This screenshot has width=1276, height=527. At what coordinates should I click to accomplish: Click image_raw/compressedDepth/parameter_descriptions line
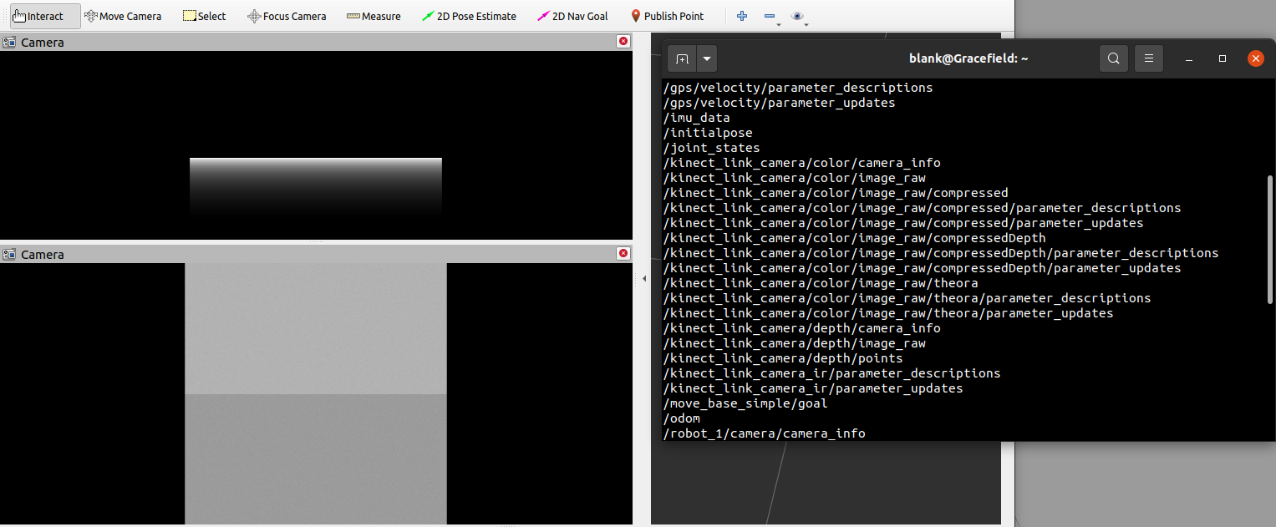[x=941, y=253]
